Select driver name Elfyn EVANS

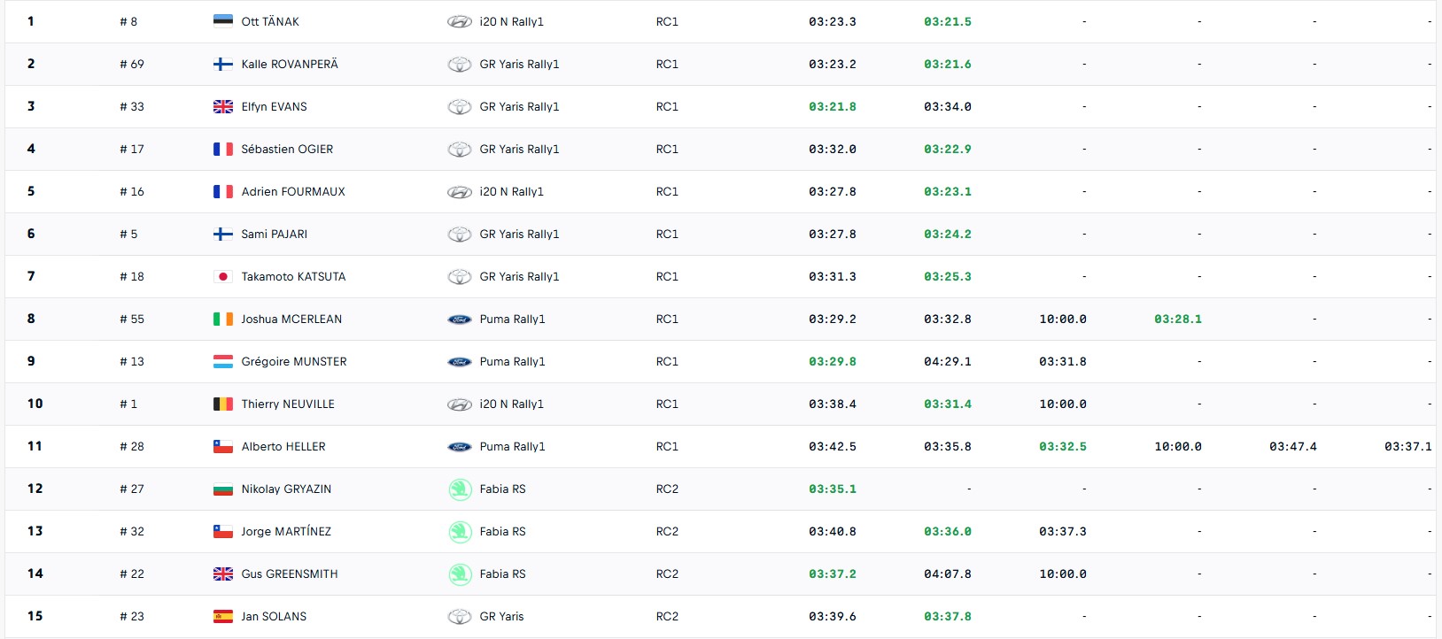point(275,106)
